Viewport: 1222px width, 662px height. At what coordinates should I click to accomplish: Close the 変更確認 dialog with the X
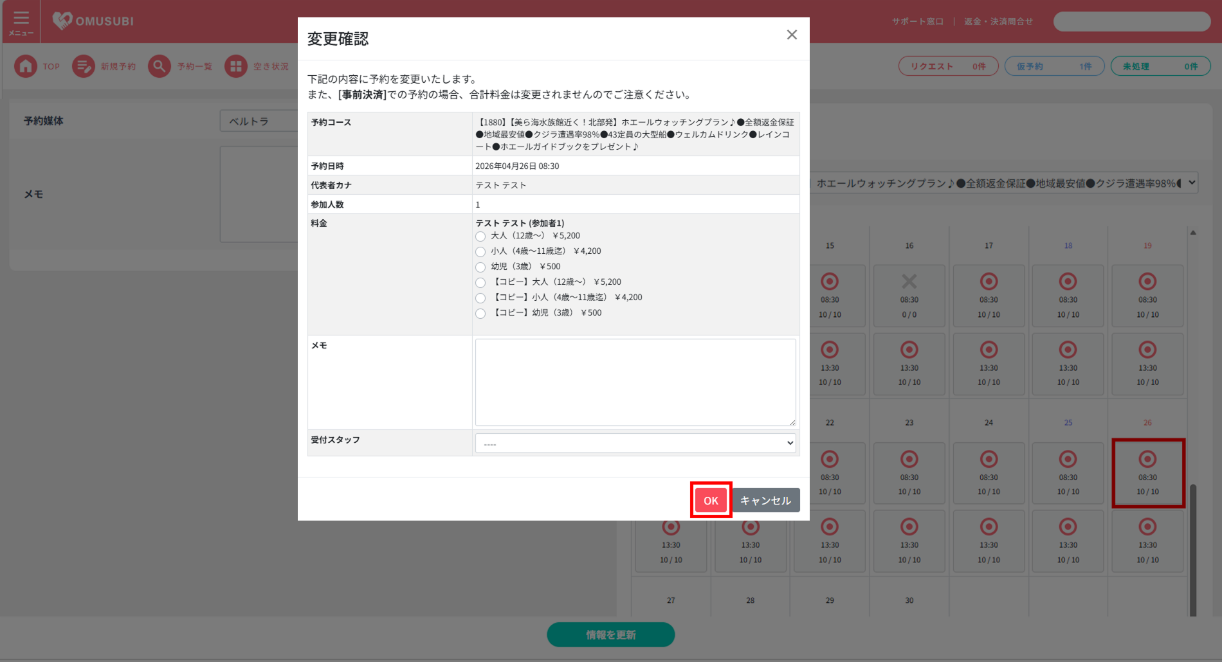click(792, 35)
